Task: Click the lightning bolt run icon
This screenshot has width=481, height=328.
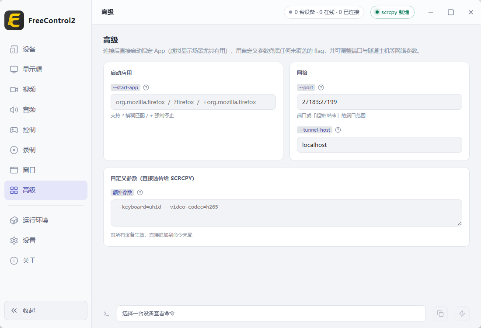Action: tap(462, 314)
